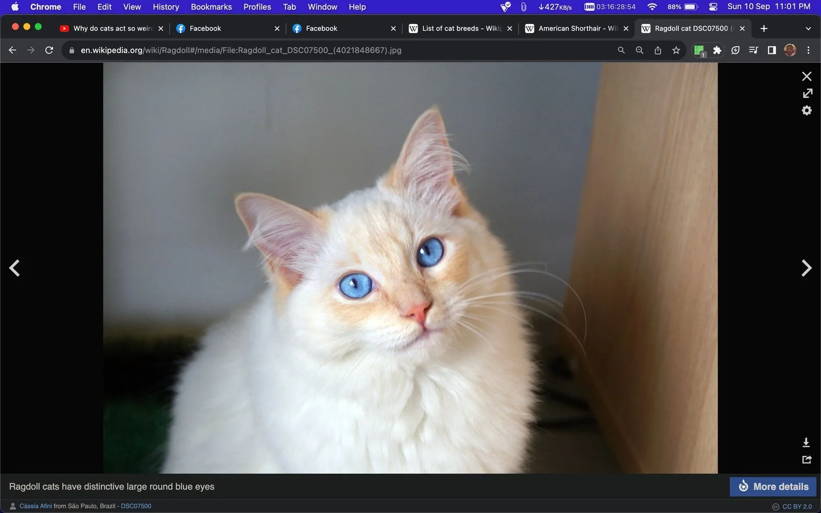This screenshot has width=821, height=513.
Task: Open Cássia Afini author link
Action: click(36, 506)
